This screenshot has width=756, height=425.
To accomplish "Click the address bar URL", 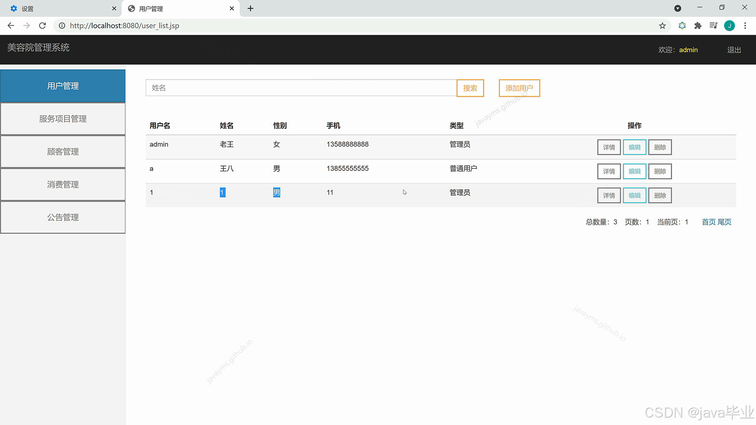I will coord(124,26).
